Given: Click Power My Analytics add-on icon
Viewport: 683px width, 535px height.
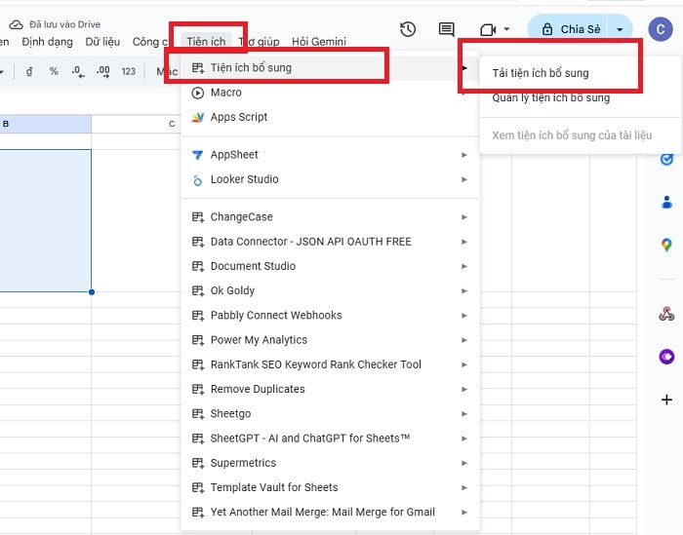Looking at the screenshot, I should (x=198, y=340).
